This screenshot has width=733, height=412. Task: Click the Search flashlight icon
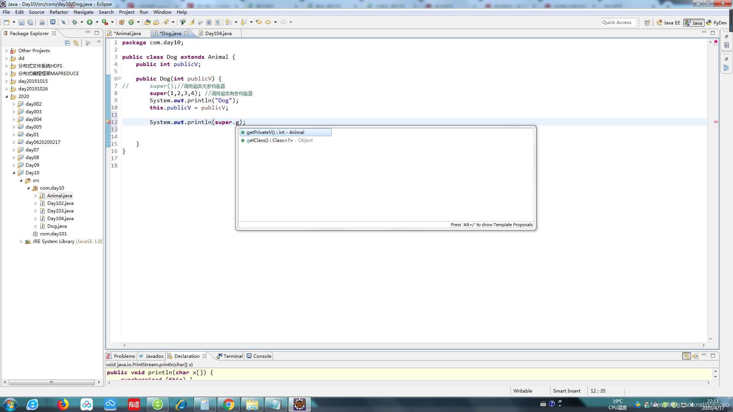pyautogui.click(x=166, y=23)
